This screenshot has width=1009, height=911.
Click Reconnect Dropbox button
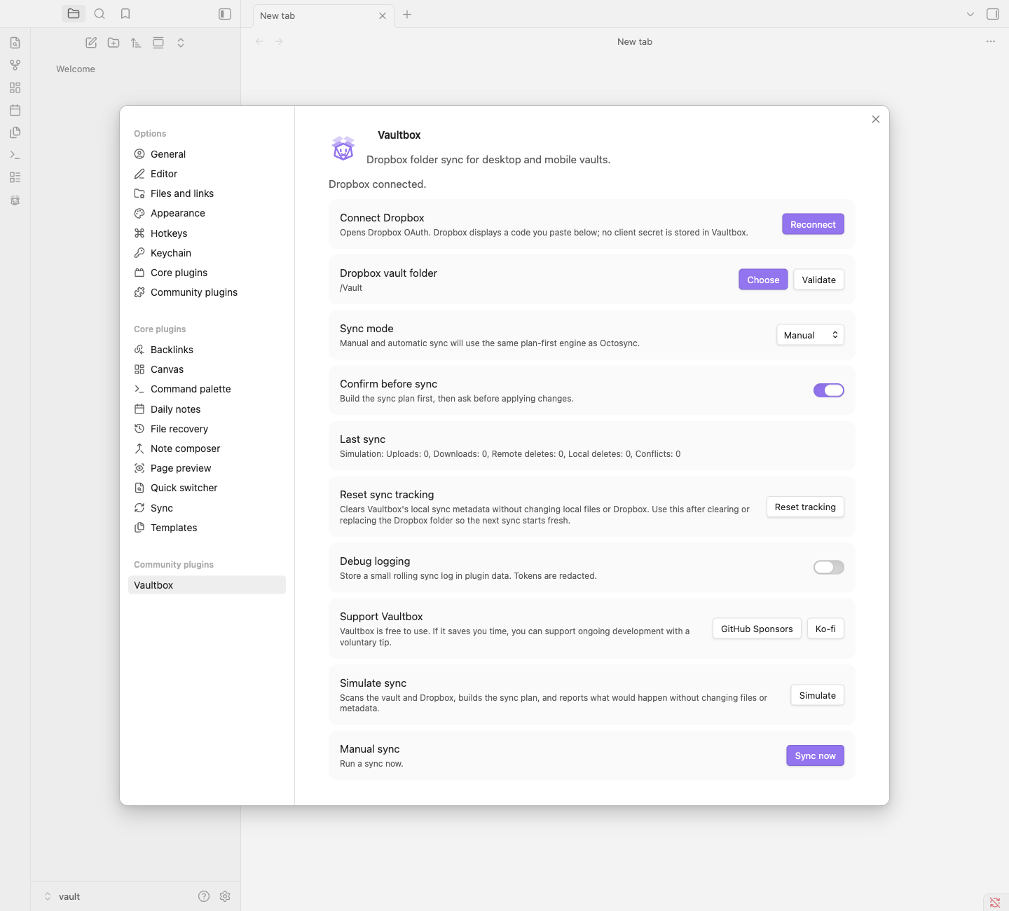(x=813, y=224)
